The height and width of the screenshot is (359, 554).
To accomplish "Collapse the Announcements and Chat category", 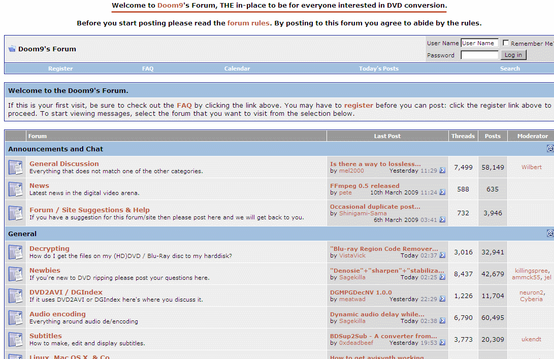I will [x=550, y=148].
